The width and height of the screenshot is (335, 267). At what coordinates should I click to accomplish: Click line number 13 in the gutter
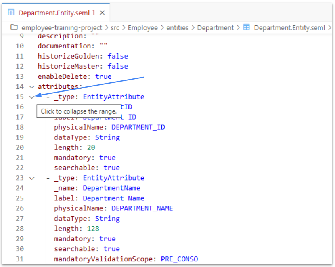click(x=19, y=76)
